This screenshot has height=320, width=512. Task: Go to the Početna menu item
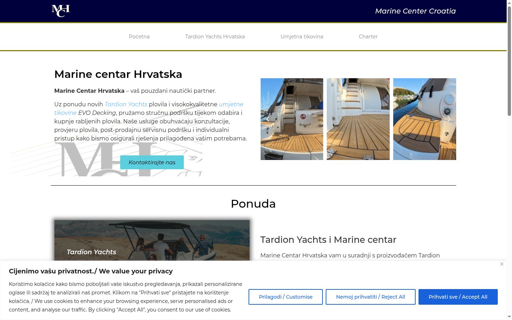(x=139, y=37)
